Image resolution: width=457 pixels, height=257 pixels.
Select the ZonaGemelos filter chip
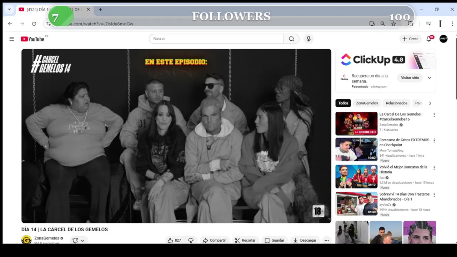pos(367,103)
